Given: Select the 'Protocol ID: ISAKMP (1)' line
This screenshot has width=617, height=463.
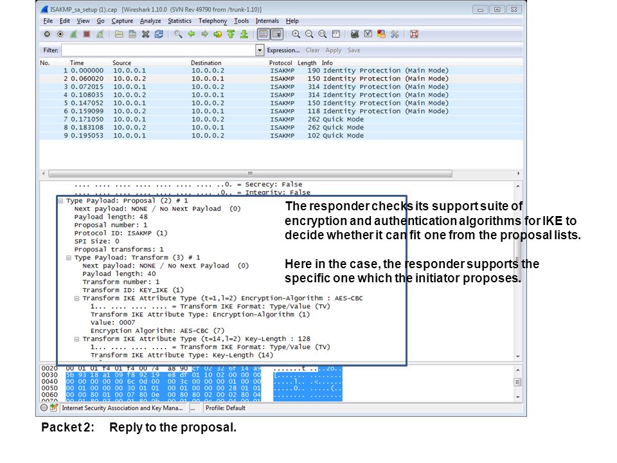Looking at the screenshot, I should tap(121, 233).
